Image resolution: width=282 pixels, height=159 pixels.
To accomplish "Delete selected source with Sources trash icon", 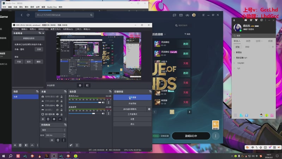I will point(48,119).
